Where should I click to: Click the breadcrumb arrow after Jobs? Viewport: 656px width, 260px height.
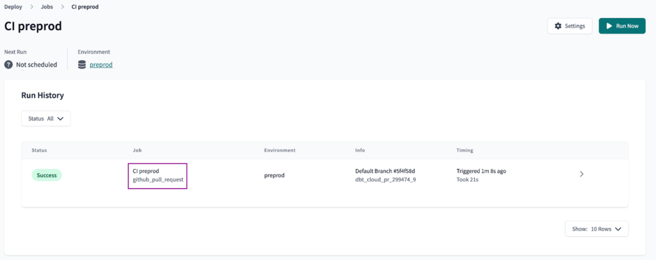coord(62,7)
